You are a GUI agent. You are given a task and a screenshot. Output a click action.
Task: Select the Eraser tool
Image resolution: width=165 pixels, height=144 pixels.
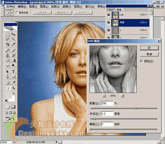coord(8,61)
